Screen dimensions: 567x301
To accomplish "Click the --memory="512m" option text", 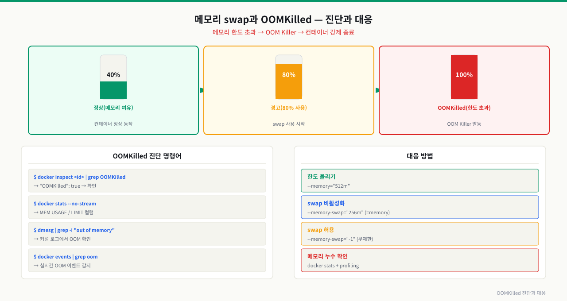I will pos(329,186).
